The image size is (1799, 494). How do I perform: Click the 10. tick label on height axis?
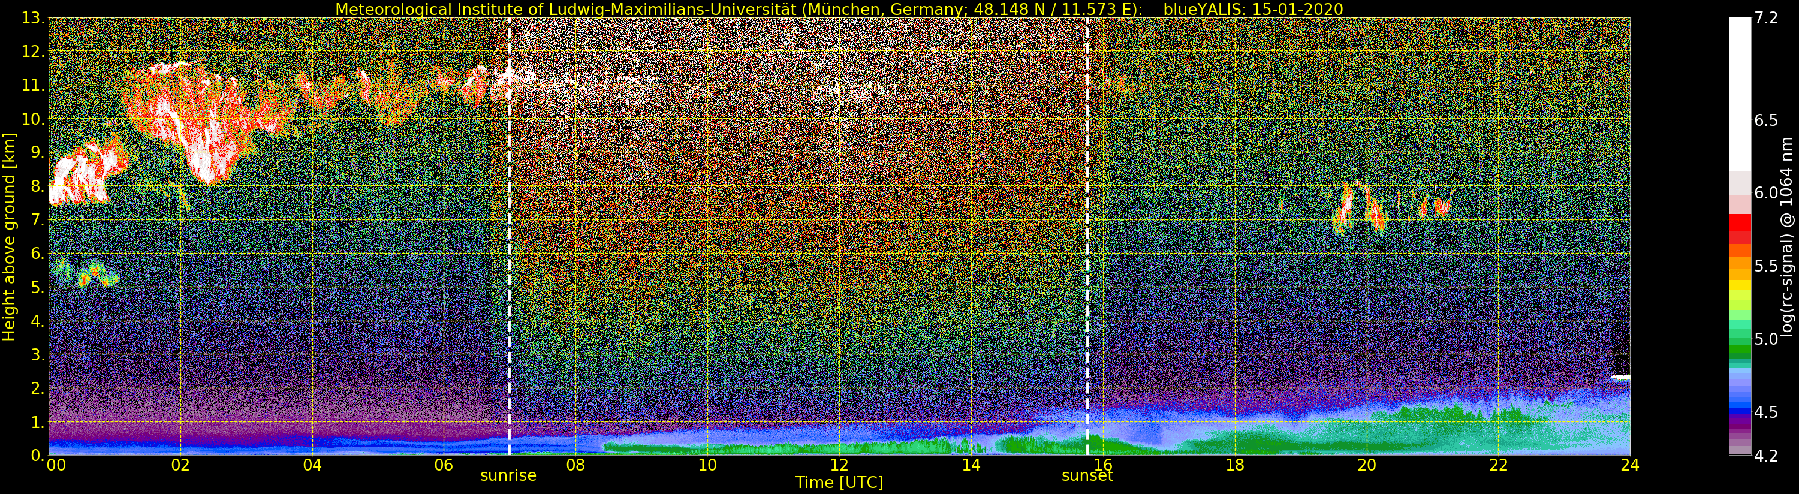coord(33,119)
